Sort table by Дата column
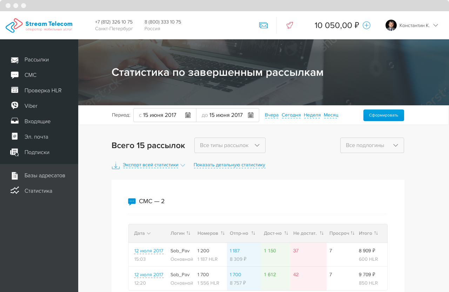 pos(142,233)
